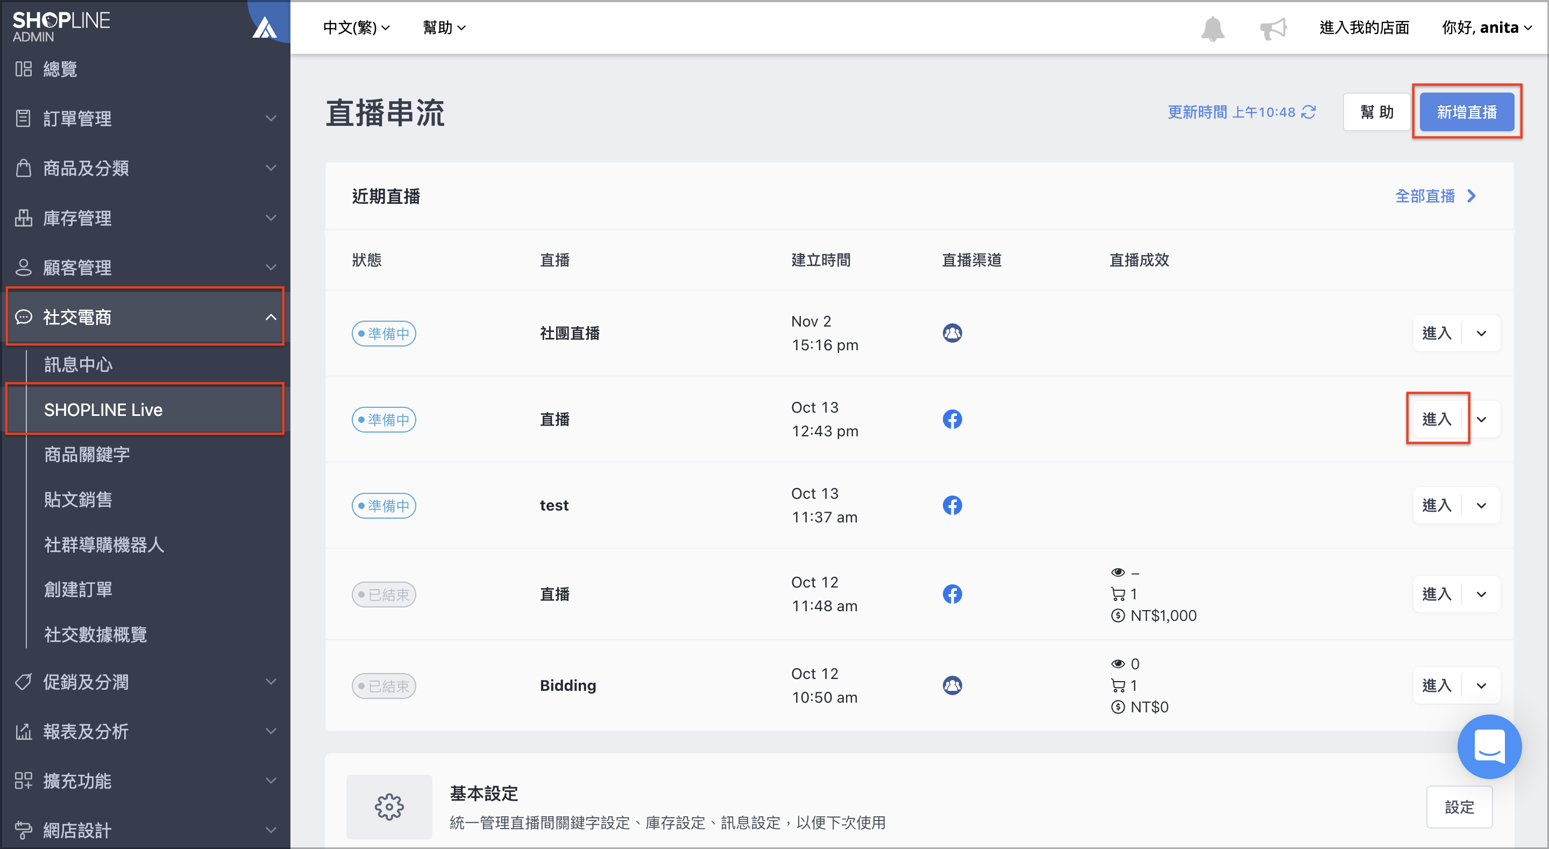This screenshot has width=1549, height=849.
Task: Select 訊息中心 in the sidebar
Action: pos(78,364)
